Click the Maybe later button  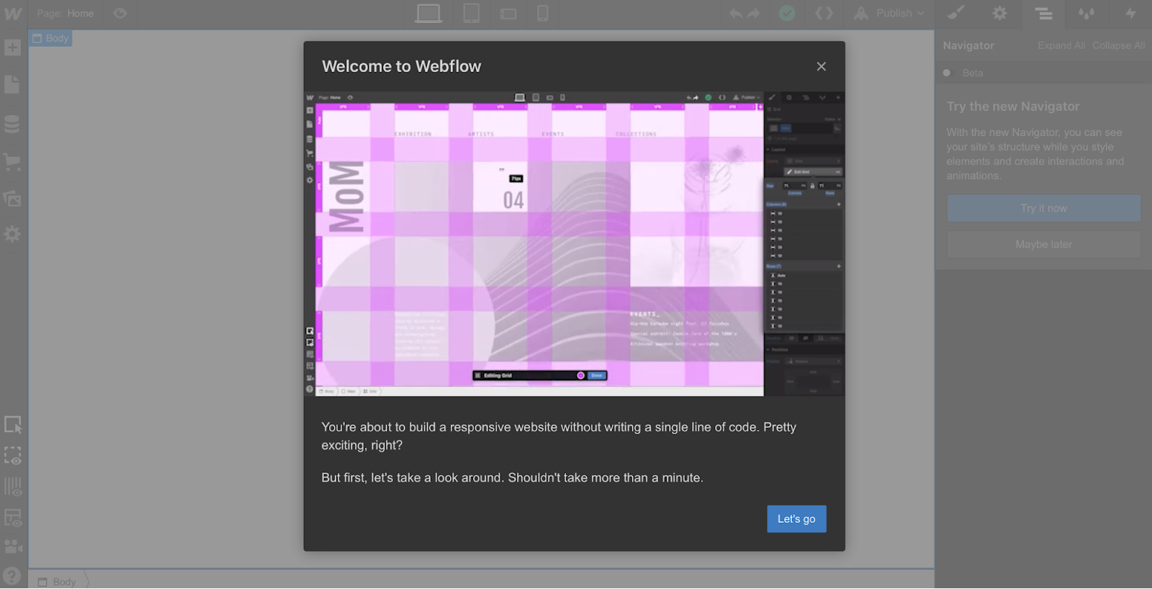[x=1044, y=245]
